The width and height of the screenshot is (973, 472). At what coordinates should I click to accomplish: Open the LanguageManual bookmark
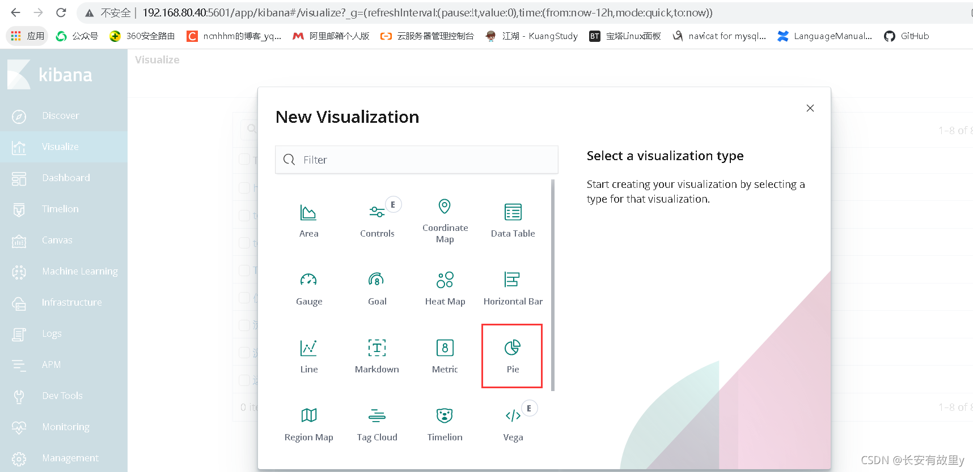point(825,36)
